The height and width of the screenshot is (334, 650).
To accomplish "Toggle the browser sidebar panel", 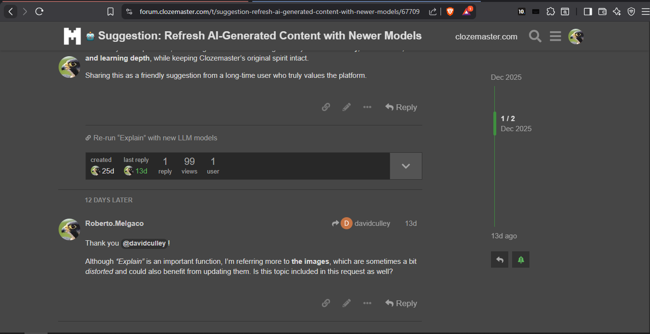I will (x=588, y=12).
